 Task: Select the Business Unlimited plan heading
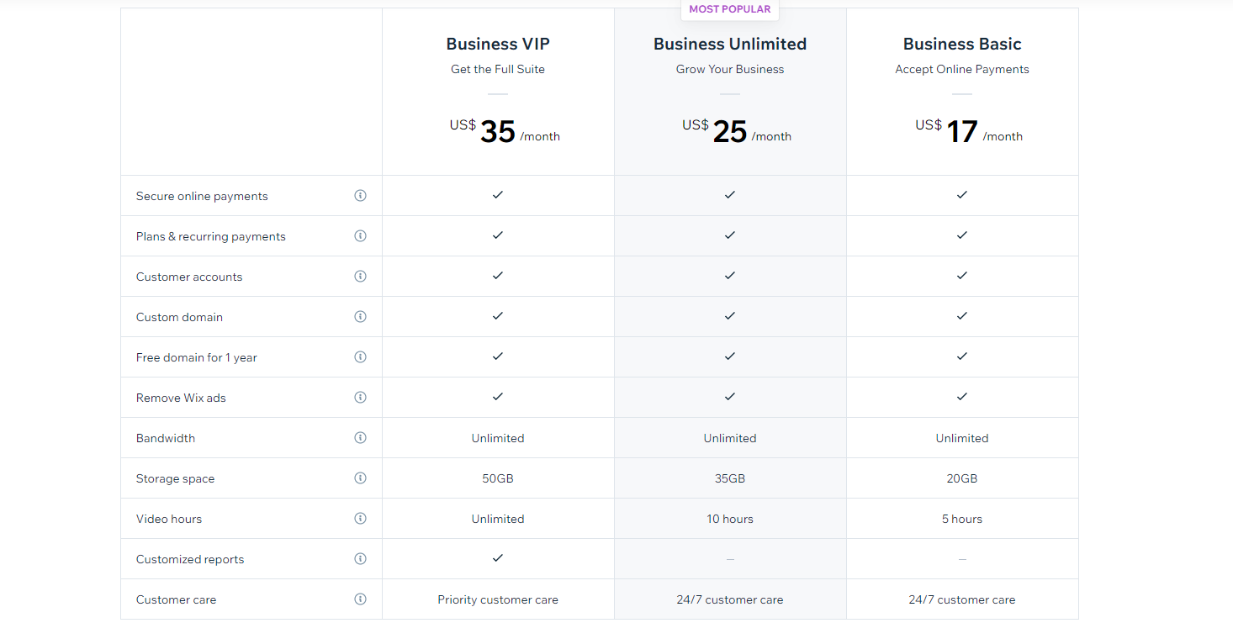click(x=730, y=45)
